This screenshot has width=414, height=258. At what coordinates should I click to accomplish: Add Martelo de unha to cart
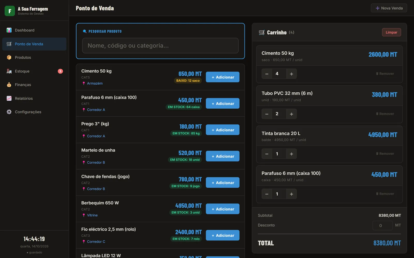pyautogui.click(x=223, y=156)
